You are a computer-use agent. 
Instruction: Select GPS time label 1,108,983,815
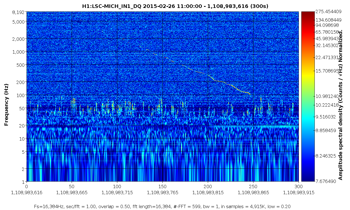pyautogui.click(x=208, y=192)
